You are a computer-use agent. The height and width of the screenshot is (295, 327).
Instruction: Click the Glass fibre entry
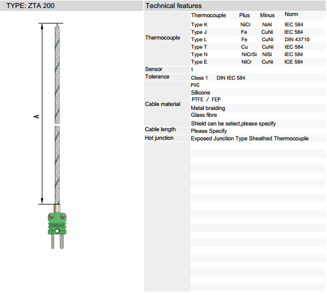(204, 115)
